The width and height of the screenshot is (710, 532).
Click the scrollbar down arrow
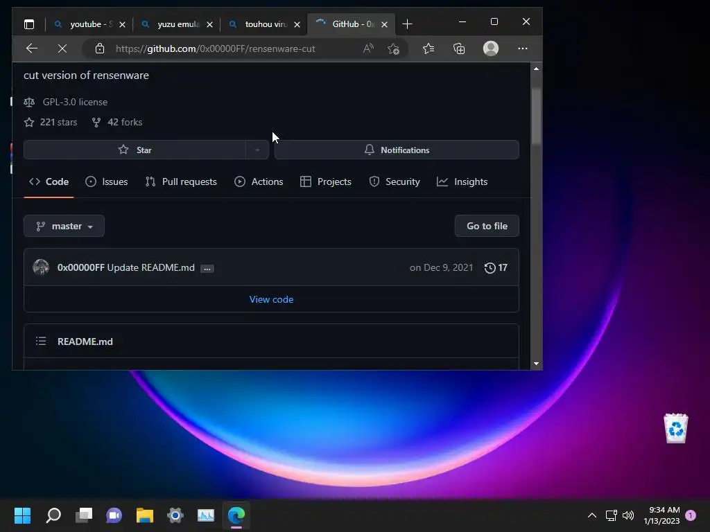pyautogui.click(x=536, y=364)
